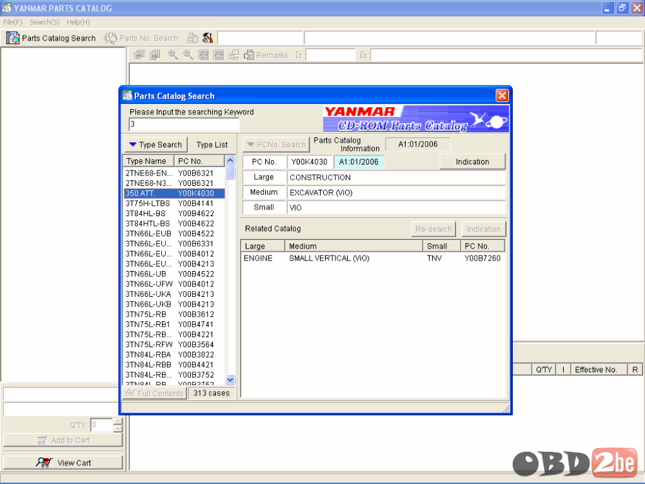Select the 3TN66L-UB row
Image resolution: width=645 pixels, height=484 pixels.
tap(174, 274)
